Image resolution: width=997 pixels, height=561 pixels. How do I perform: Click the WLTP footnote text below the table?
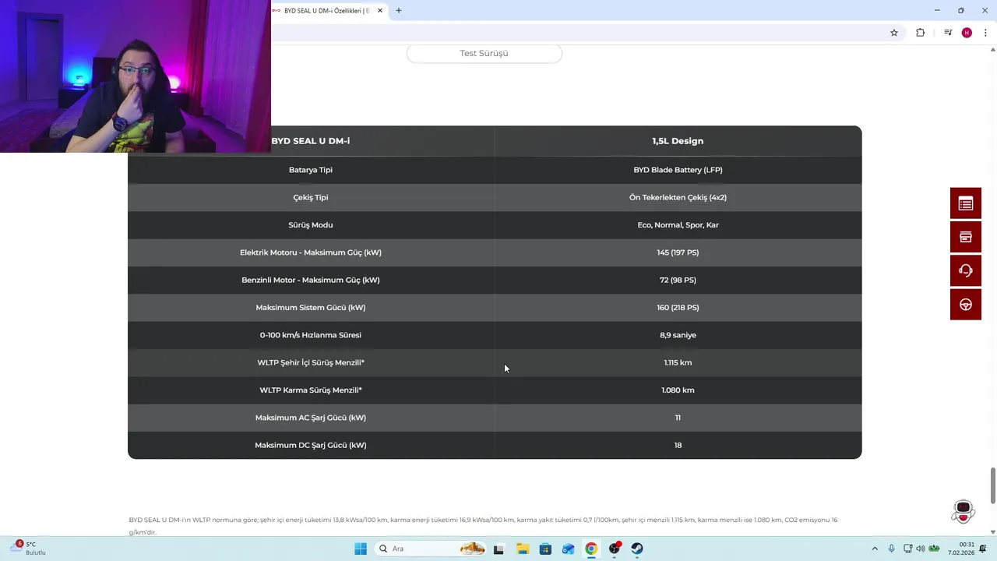tap(483, 526)
